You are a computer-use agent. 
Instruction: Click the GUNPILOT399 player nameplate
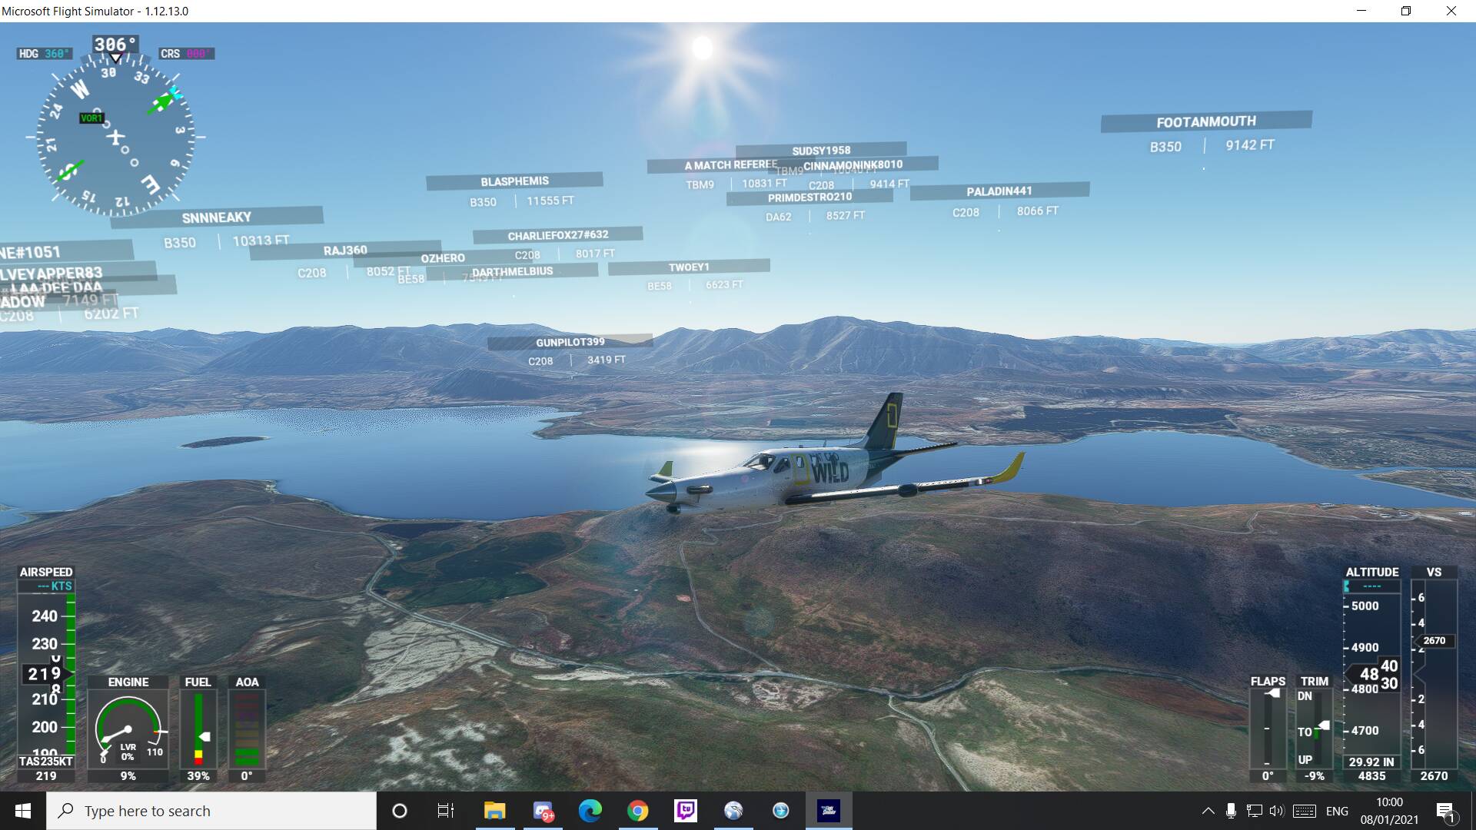click(570, 342)
